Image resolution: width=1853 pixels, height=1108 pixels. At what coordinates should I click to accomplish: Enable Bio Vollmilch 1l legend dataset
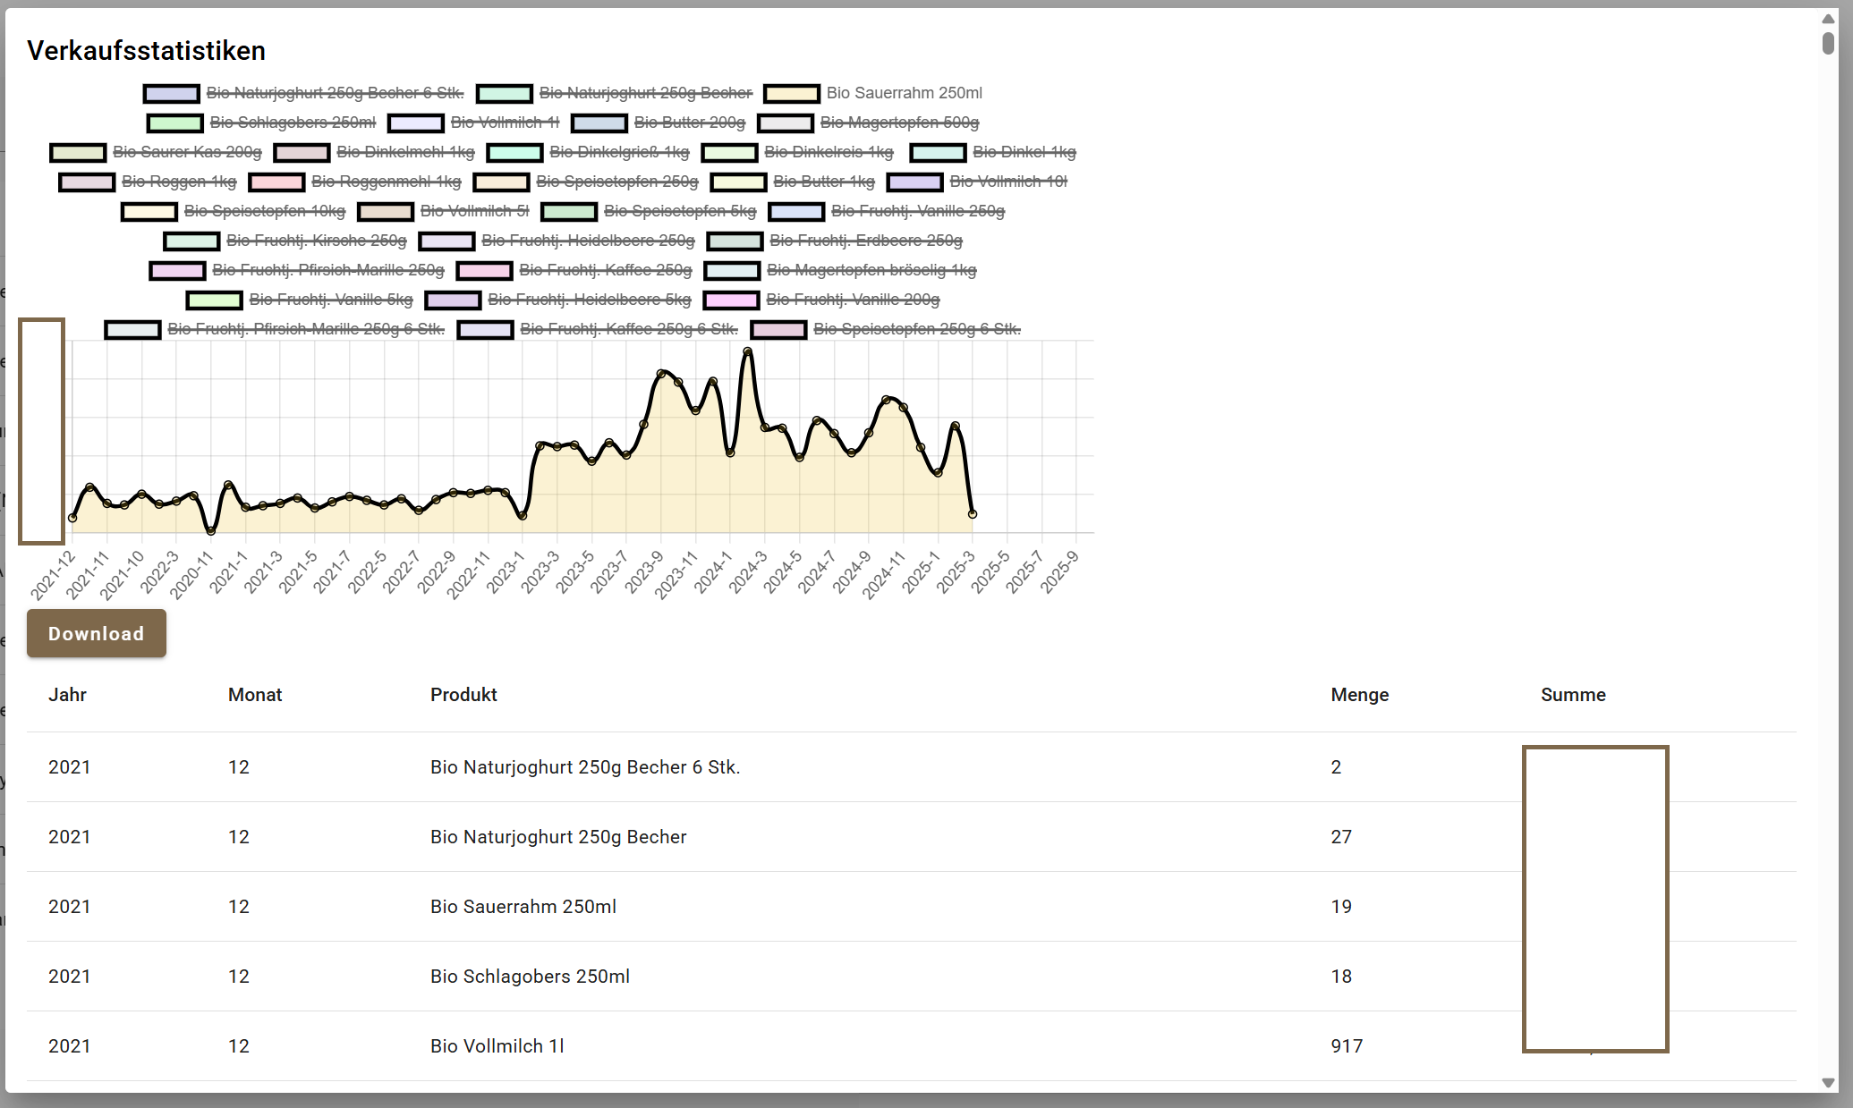coord(505,123)
